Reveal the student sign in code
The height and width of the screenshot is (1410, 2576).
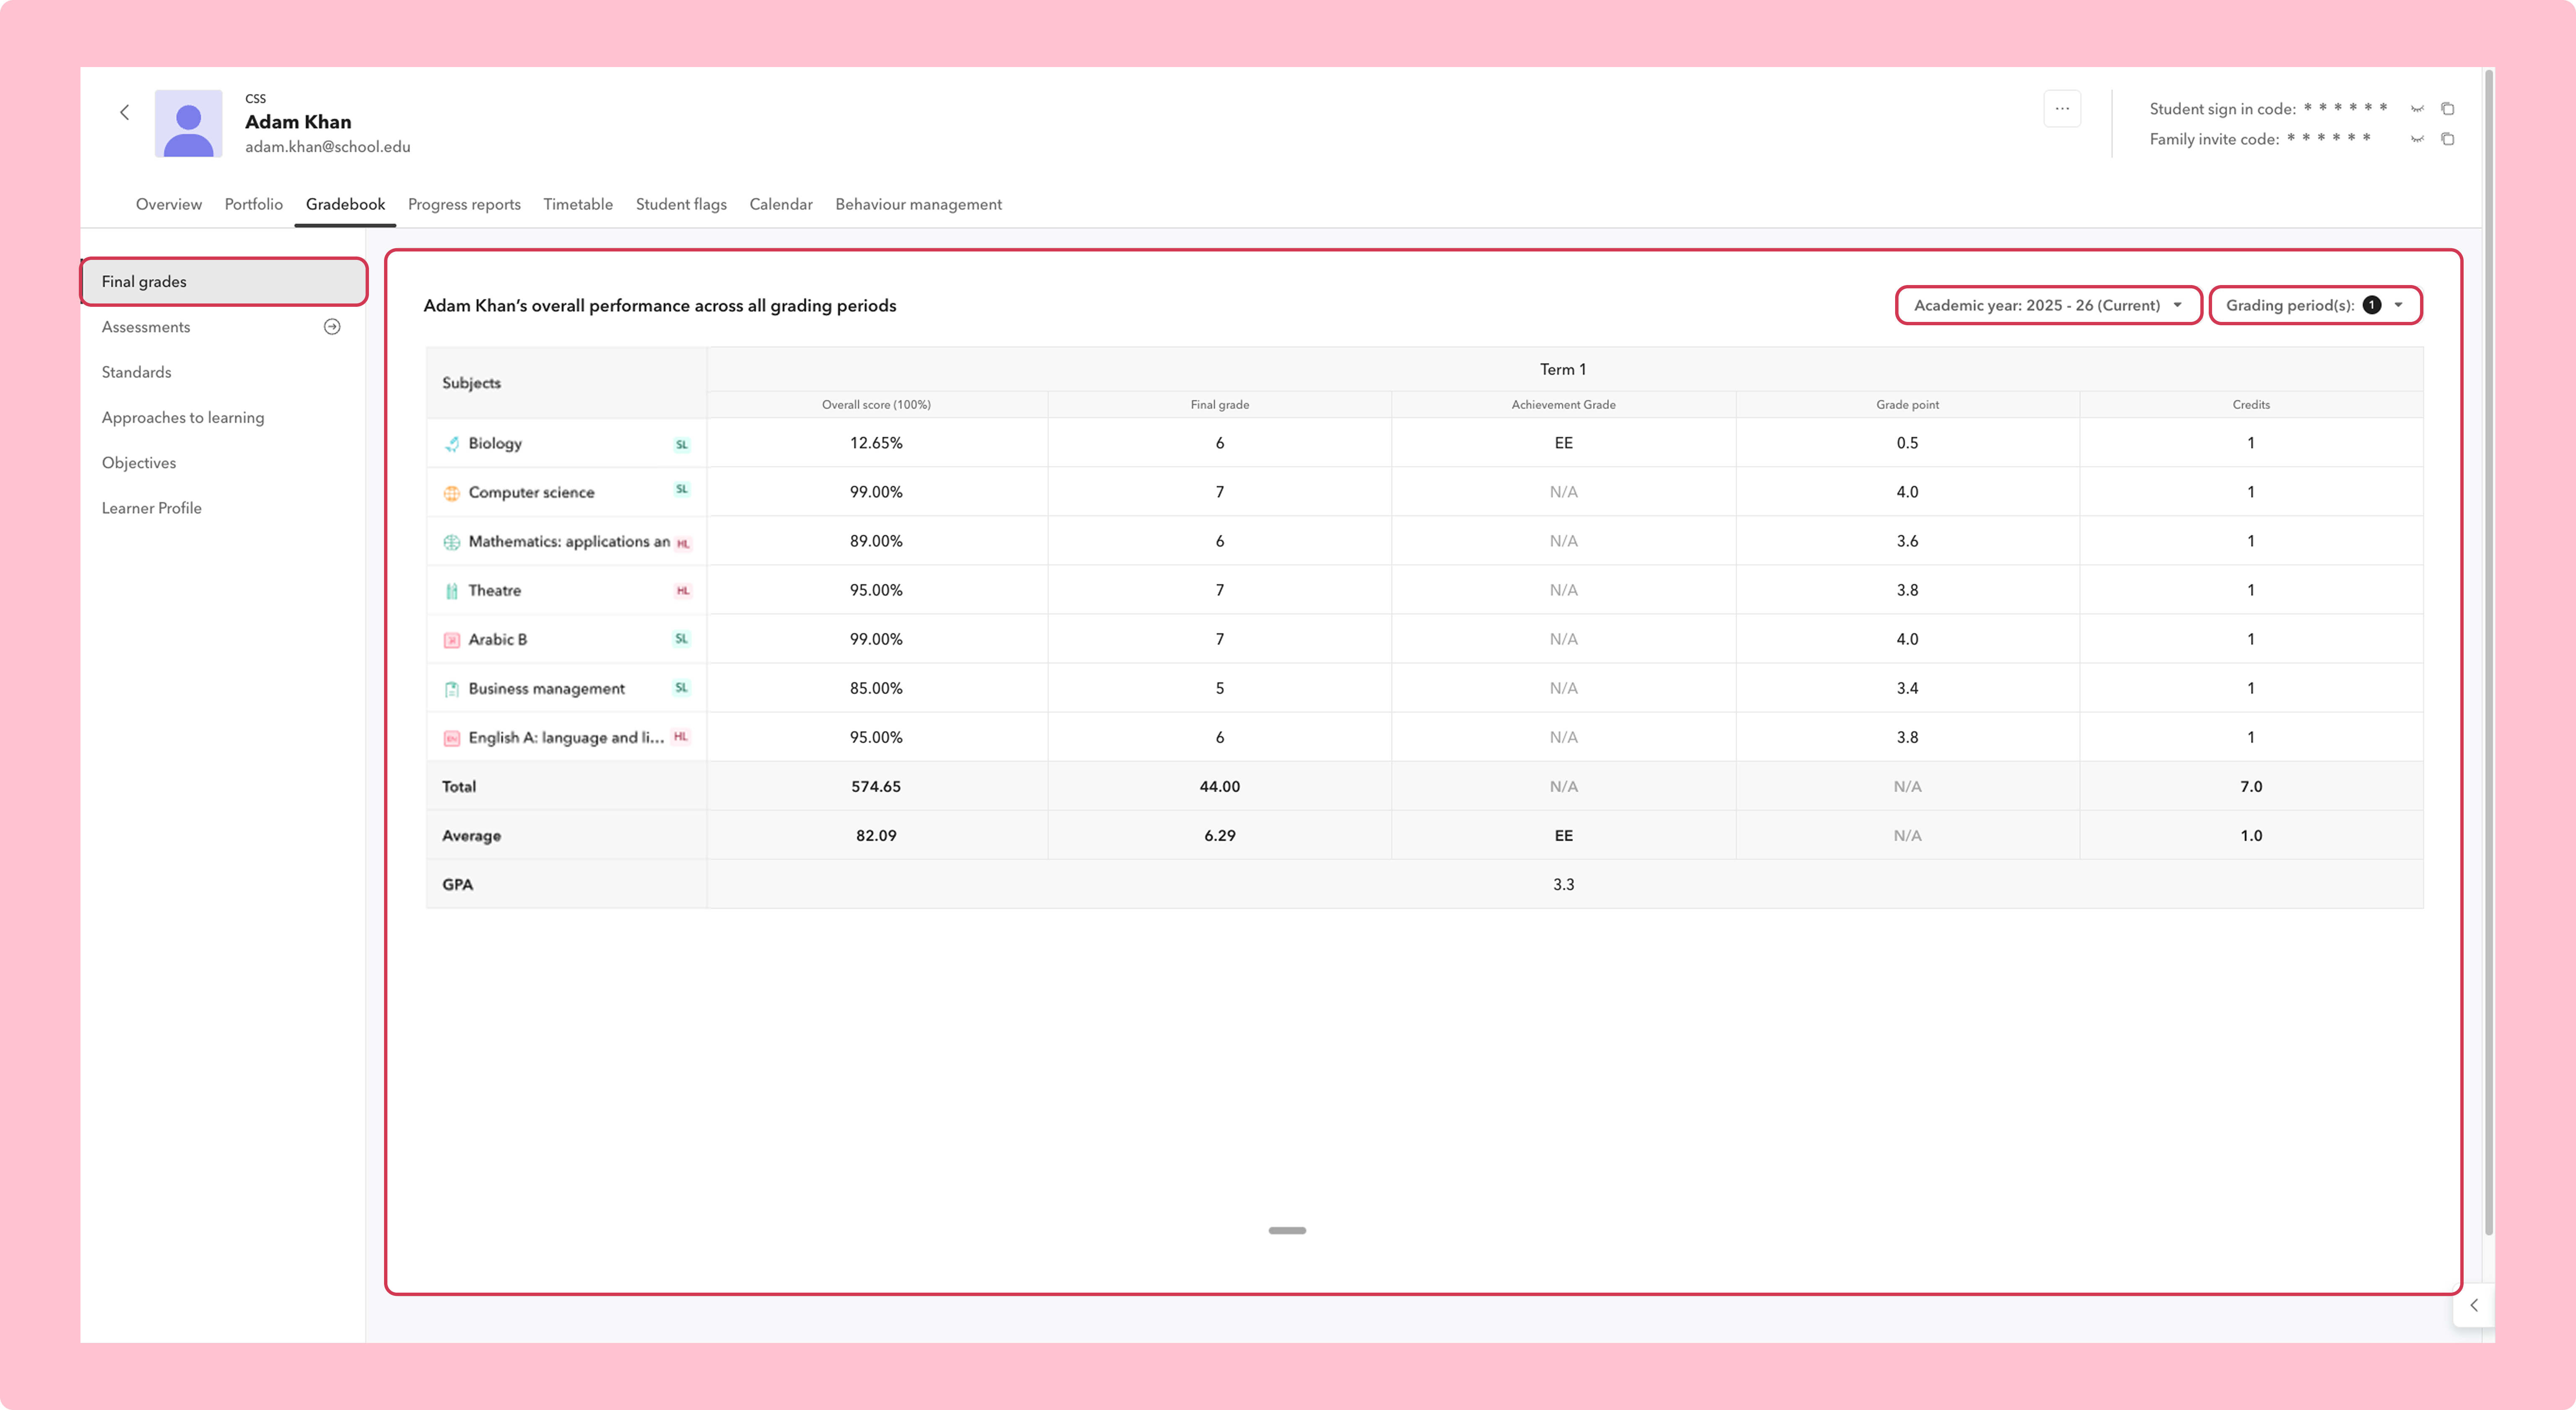point(2417,109)
